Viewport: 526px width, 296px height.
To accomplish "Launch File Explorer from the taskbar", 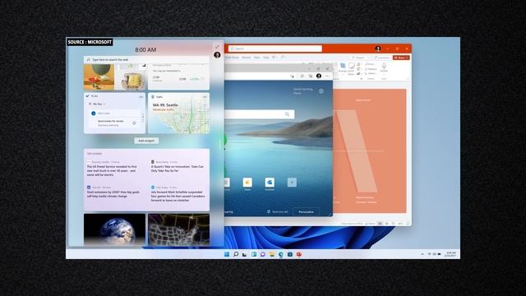I will click(272, 254).
